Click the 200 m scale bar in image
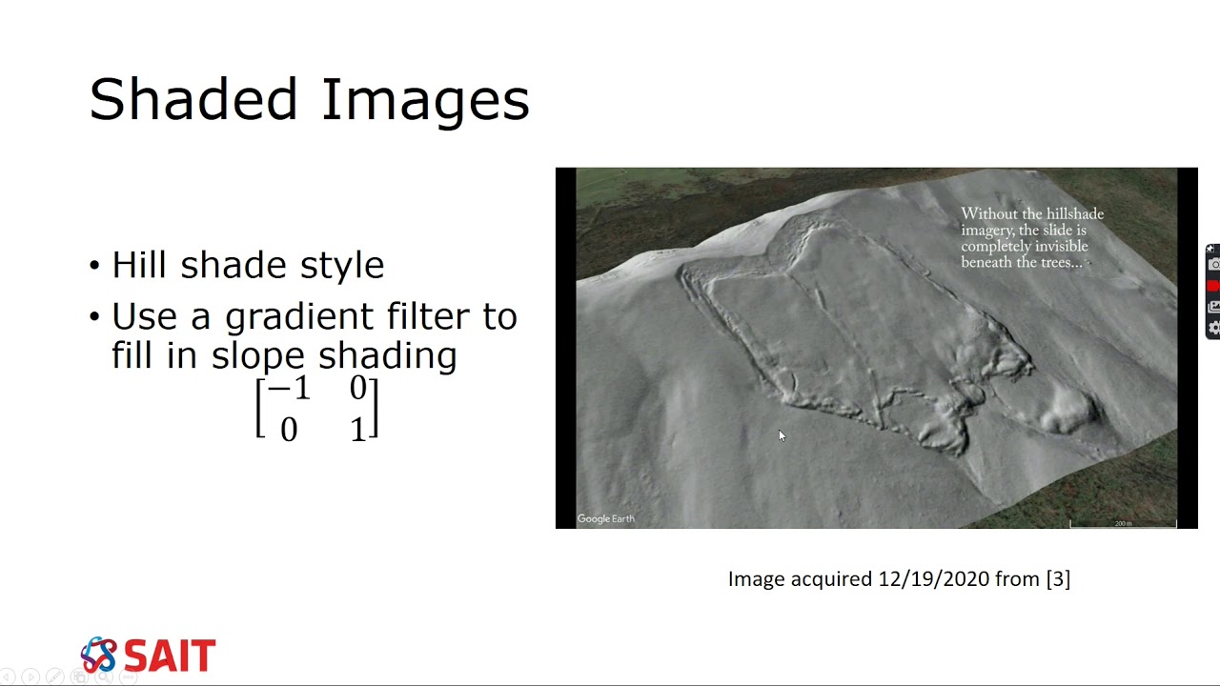This screenshot has height=686, width=1220. click(1123, 523)
